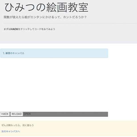Image resolution: width=137 pixels, height=137 pixels.
Task: Click the ひみつの絵画教室 page title
Action: click(x=47, y=7)
